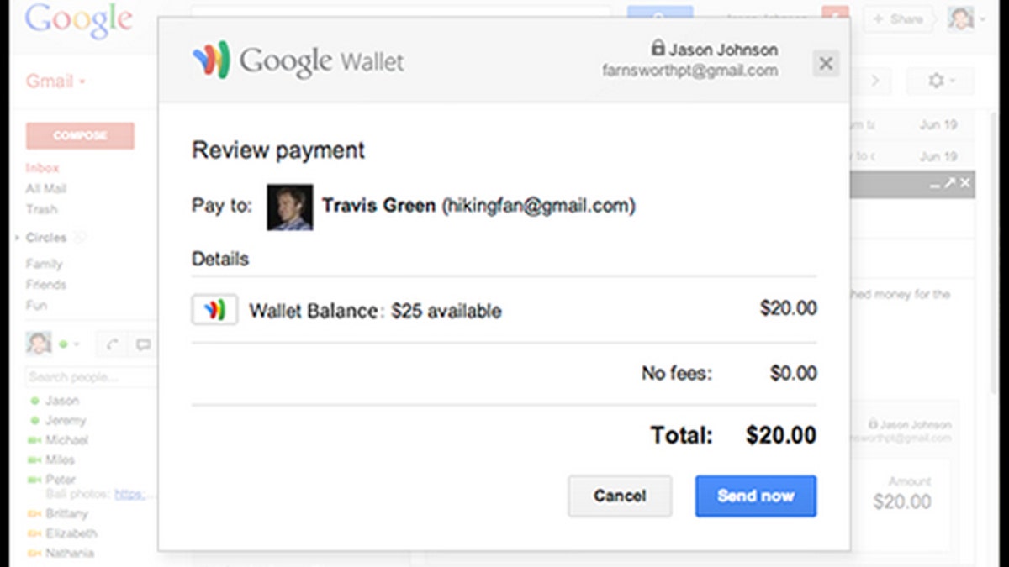Viewport: 1009px width, 567px height.
Task: Click the Wallet Balance card icon
Action: coord(214,310)
